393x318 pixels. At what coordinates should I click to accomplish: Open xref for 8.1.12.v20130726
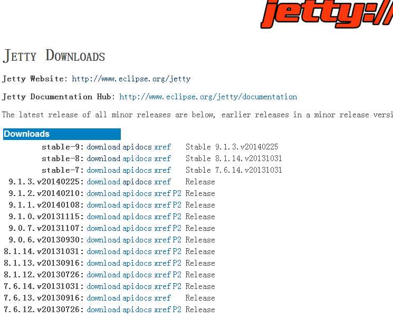point(162,275)
